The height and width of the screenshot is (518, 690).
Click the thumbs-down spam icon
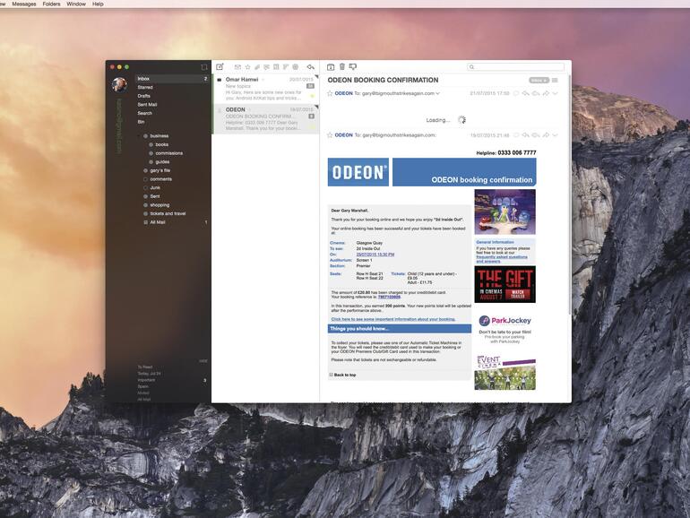point(353,67)
